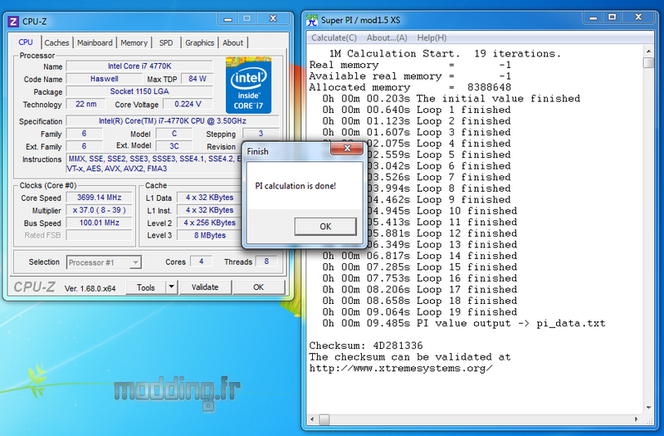Click the Model value 'C'
This screenshot has height=436, width=664.
[x=174, y=134]
